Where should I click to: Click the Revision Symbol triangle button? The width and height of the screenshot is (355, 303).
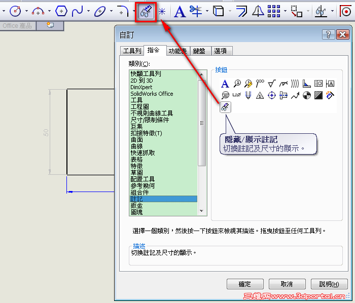260,95
